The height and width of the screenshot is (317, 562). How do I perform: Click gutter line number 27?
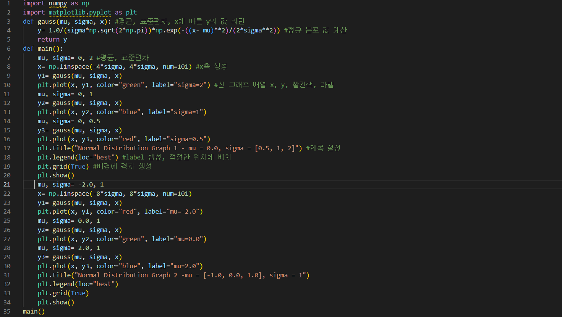[x=7, y=239]
